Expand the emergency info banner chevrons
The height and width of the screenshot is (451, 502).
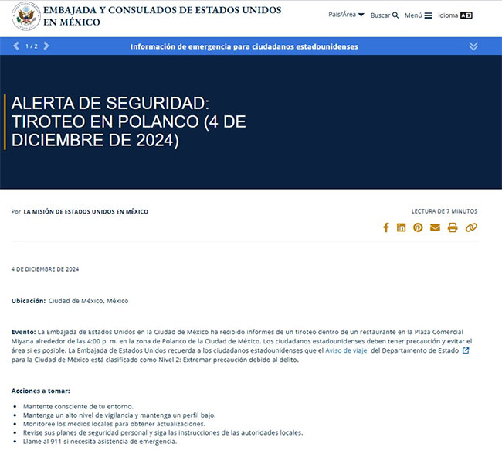coord(473,46)
